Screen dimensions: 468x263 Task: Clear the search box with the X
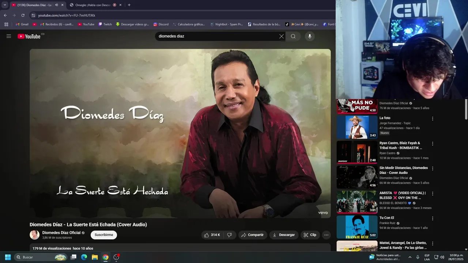pyautogui.click(x=281, y=36)
